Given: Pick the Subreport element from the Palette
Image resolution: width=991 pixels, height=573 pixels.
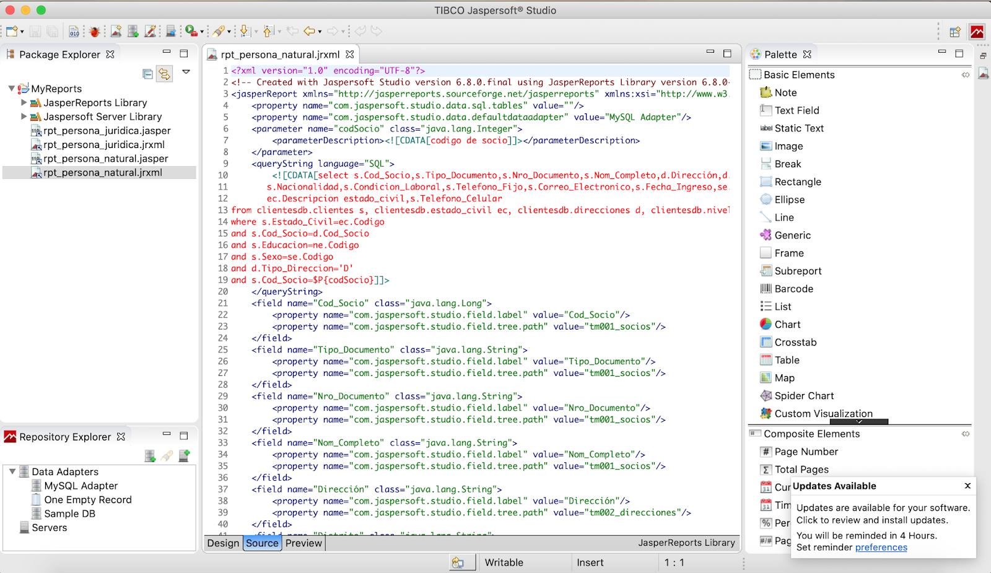Looking at the screenshot, I should click(x=798, y=271).
